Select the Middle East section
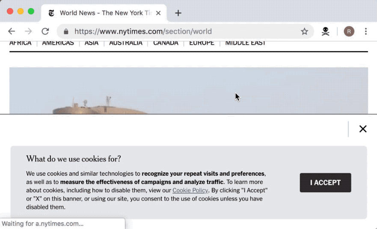377x229 pixels. point(245,43)
